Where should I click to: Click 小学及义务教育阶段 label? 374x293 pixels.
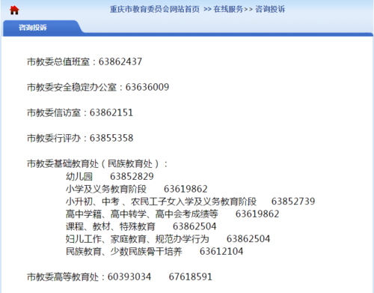(106, 189)
